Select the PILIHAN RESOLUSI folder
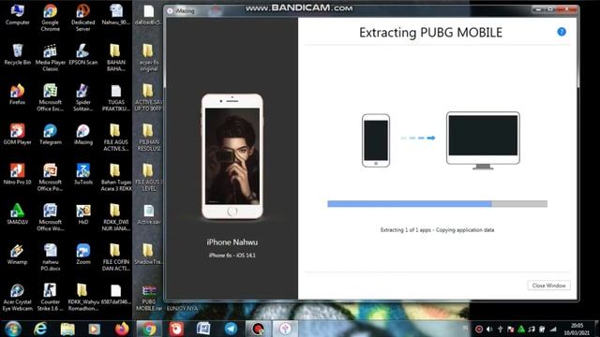This screenshot has width=600, height=337. pyautogui.click(x=149, y=138)
